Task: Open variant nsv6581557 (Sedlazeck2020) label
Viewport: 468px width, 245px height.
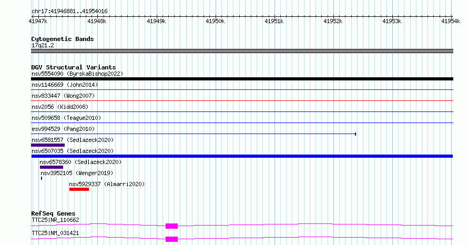Action: click(73, 140)
